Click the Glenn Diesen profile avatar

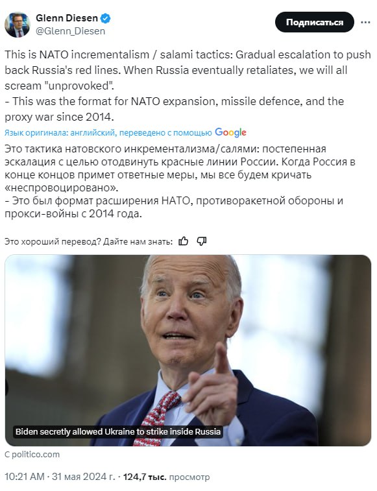pos(18,25)
